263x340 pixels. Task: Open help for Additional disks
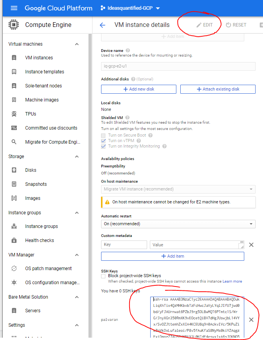[x=133, y=79]
